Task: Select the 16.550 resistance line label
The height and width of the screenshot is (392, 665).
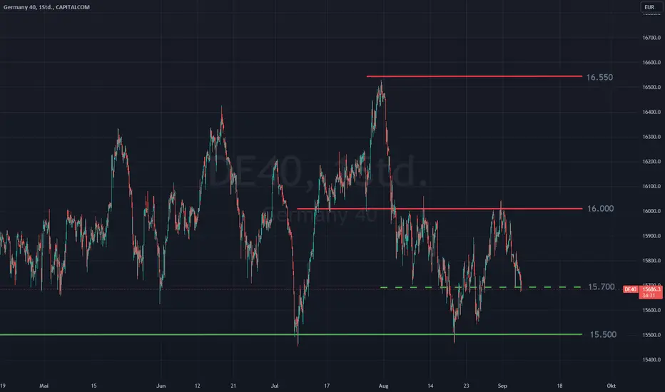Action: click(599, 77)
